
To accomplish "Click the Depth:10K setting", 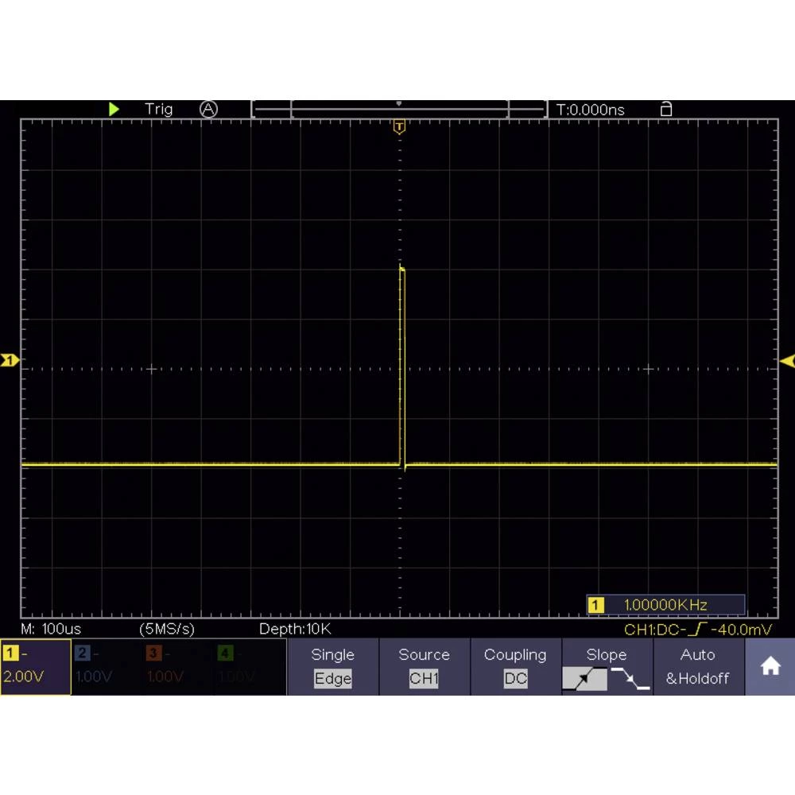I will pos(293,629).
